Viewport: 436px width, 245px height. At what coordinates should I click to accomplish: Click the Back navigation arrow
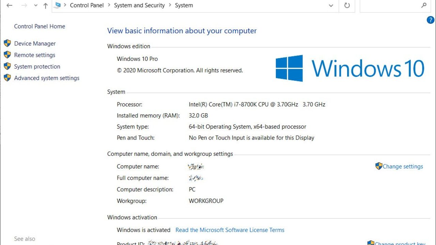[x=9, y=5]
